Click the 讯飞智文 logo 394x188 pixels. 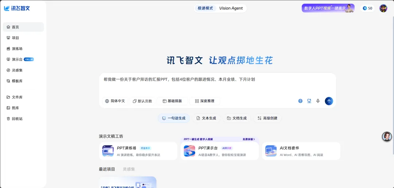tap(17, 8)
